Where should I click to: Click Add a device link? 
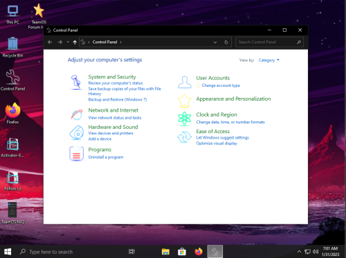coord(100,139)
